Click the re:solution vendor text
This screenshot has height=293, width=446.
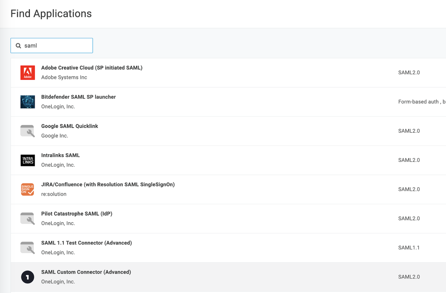[x=54, y=194]
